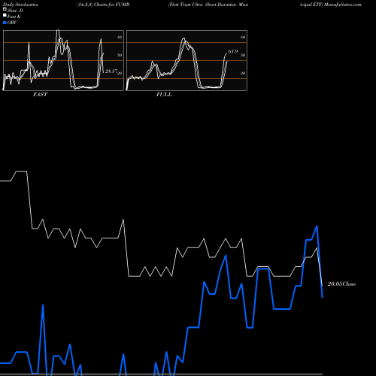Screen dimensions: 376x376
Task: Click the FULL chart label
Action: [164, 95]
